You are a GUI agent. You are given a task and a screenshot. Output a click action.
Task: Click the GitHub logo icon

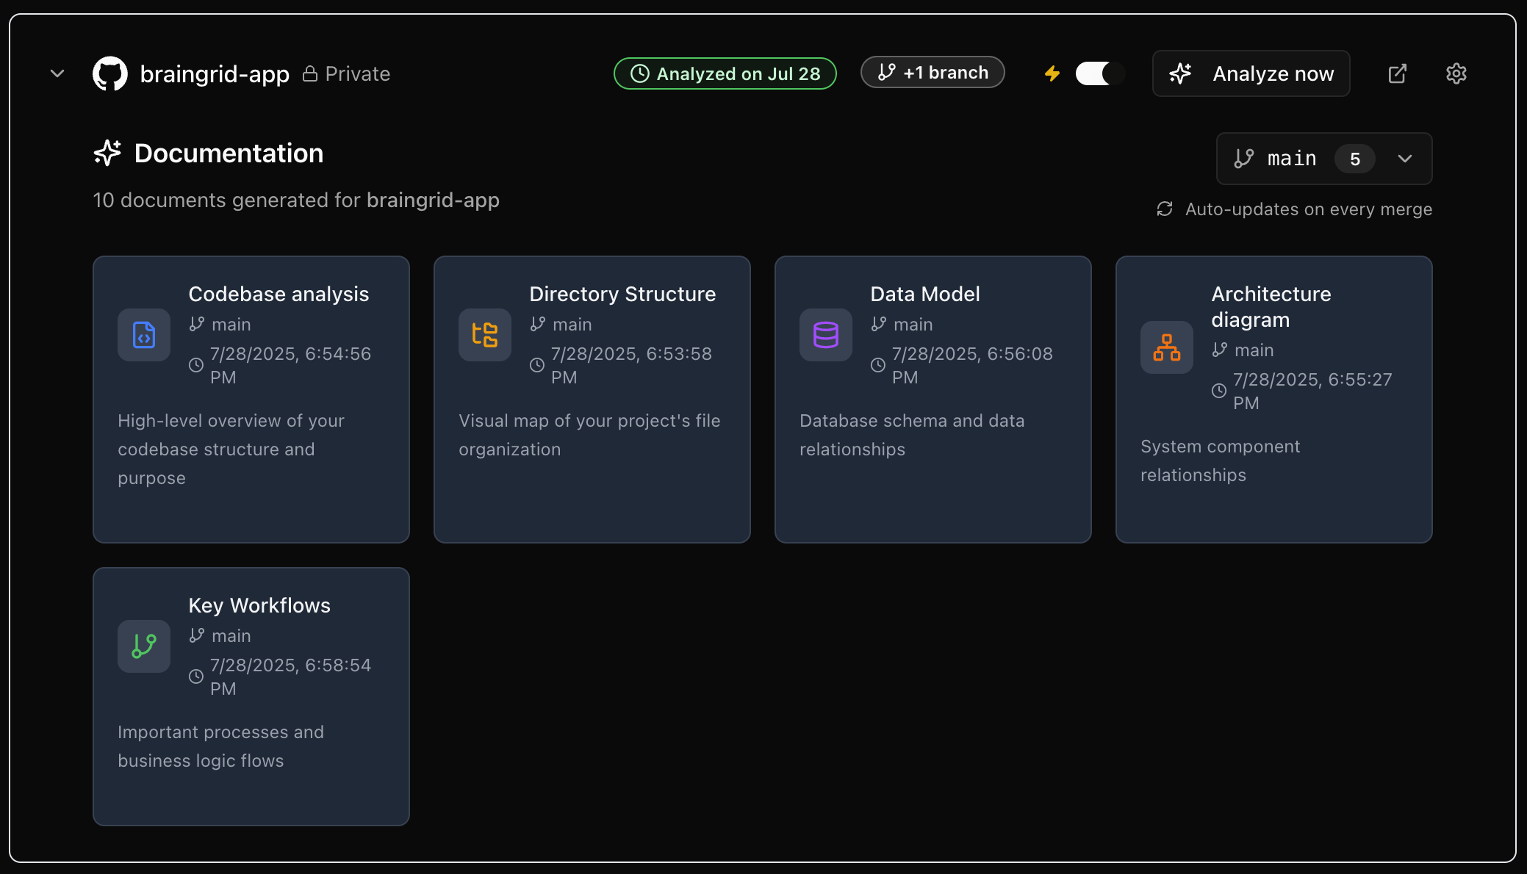tap(110, 73)
